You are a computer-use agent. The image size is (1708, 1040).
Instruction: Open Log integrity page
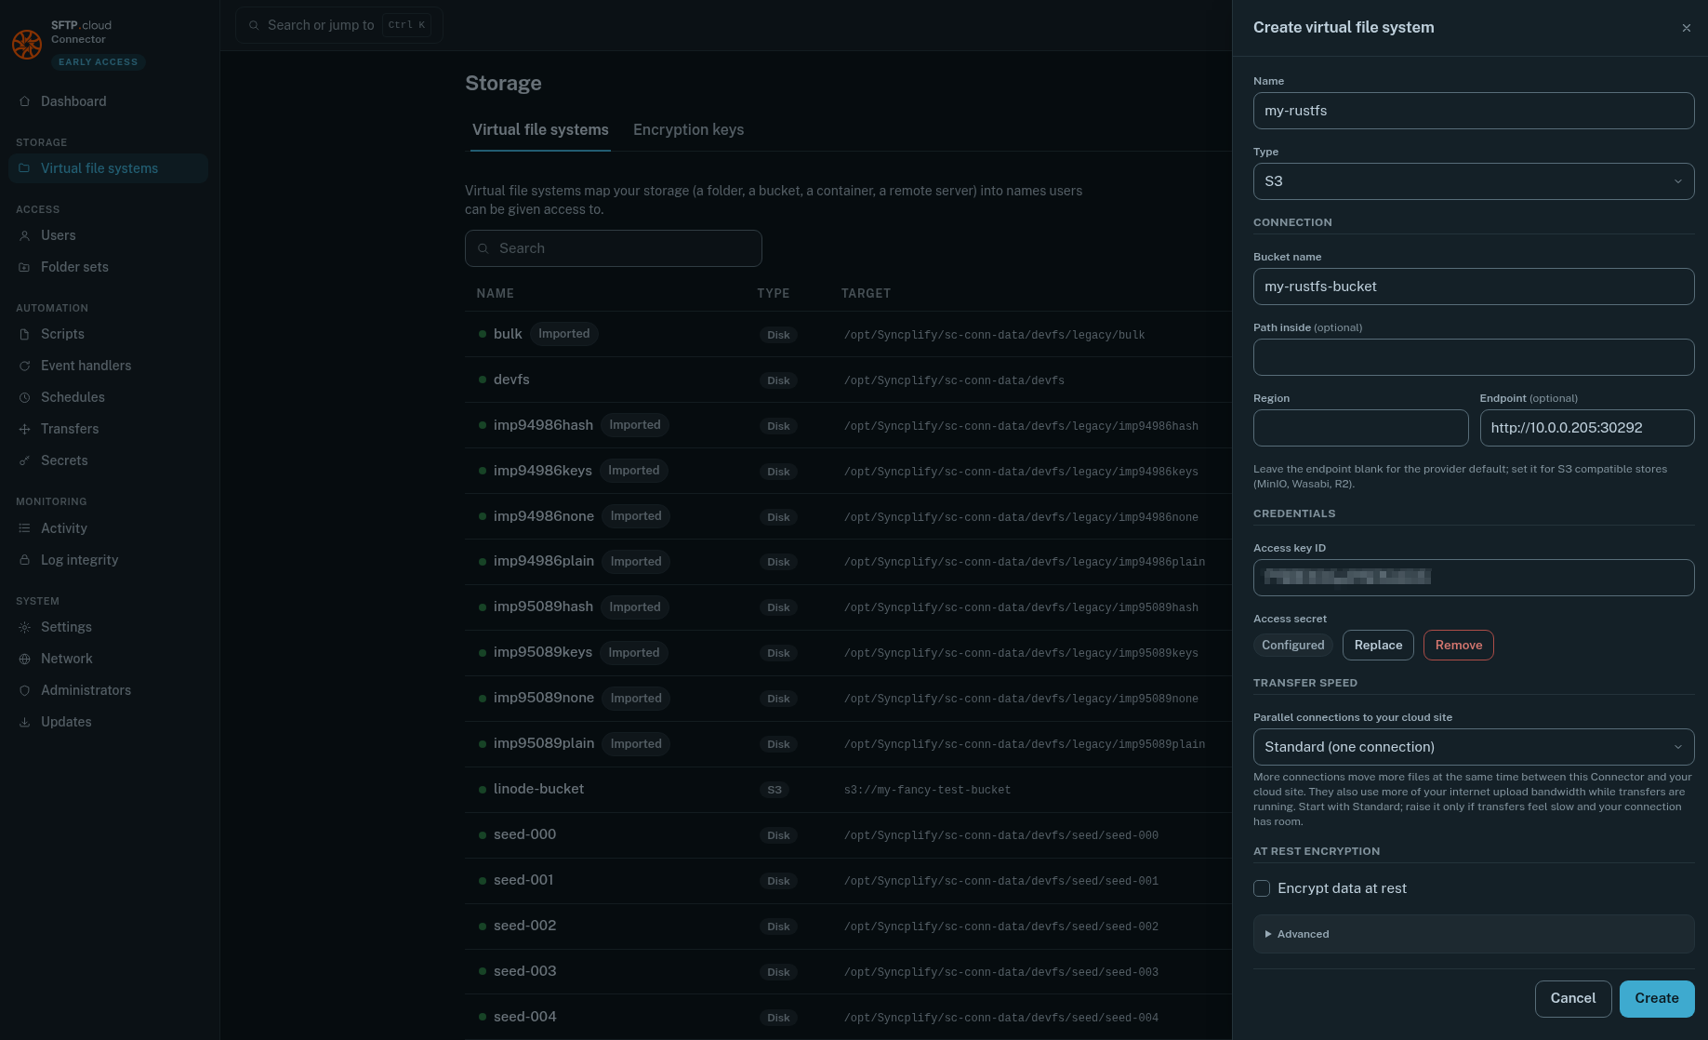[x=108, y=560]
